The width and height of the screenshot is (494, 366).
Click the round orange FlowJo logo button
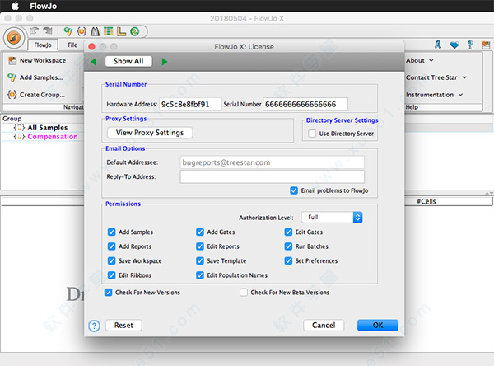[x=14, y=38]
